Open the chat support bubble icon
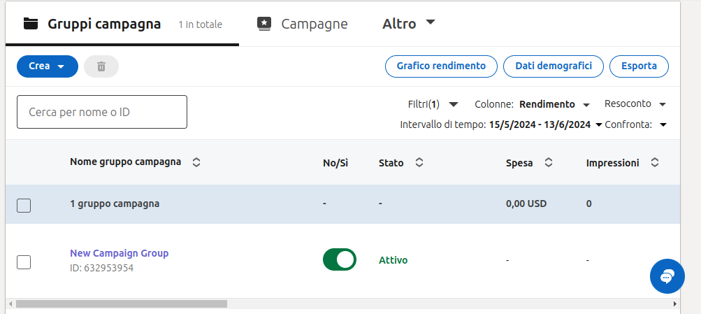The width and height of the screenshot is (701, 314). coord(667,276)
